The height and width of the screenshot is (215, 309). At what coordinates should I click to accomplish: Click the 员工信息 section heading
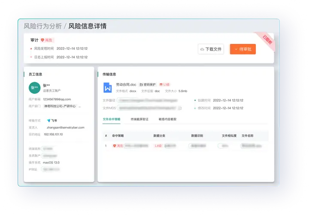36,74
